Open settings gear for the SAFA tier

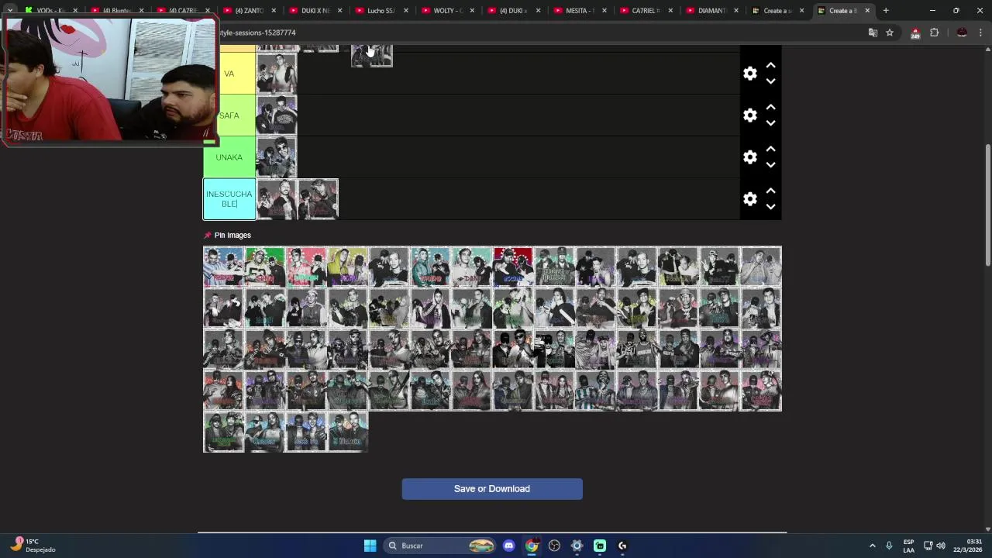pos(749,115)
